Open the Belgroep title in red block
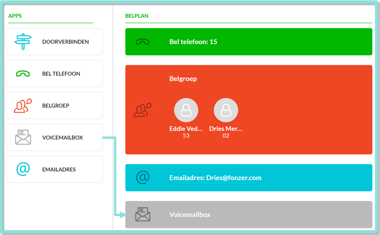The height and width of the screenshot is (235, 380). (x=183, y=79)
